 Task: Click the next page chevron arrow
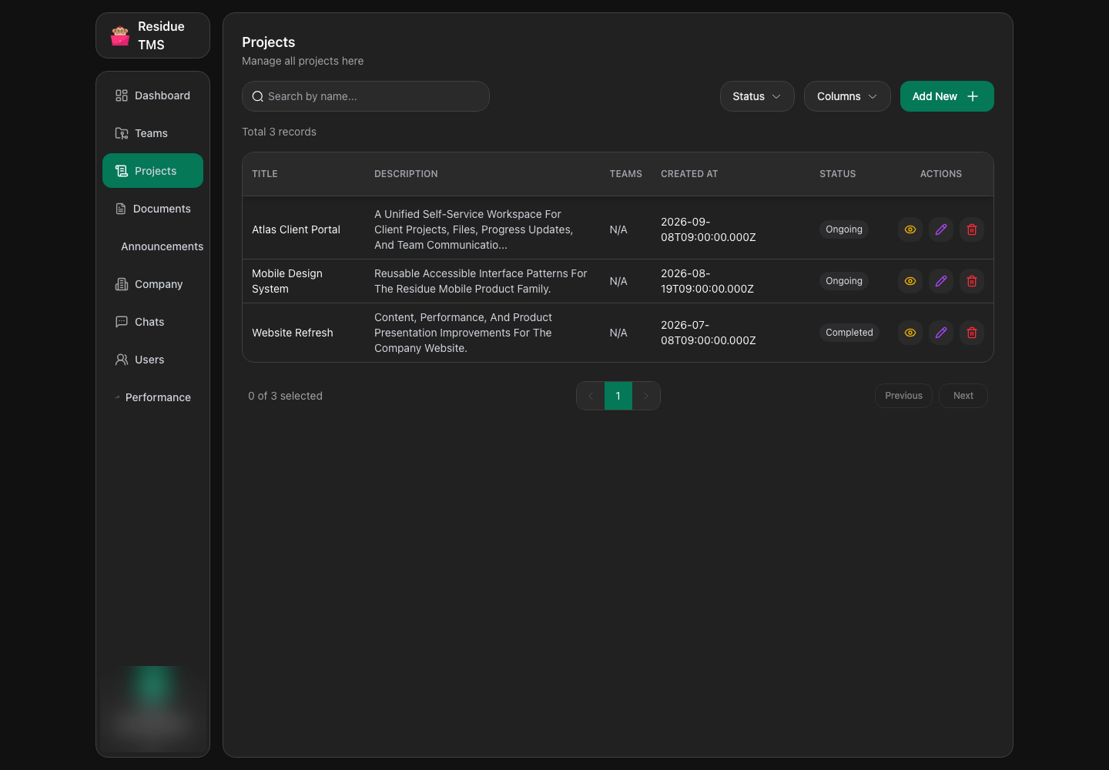pos(646,396)
